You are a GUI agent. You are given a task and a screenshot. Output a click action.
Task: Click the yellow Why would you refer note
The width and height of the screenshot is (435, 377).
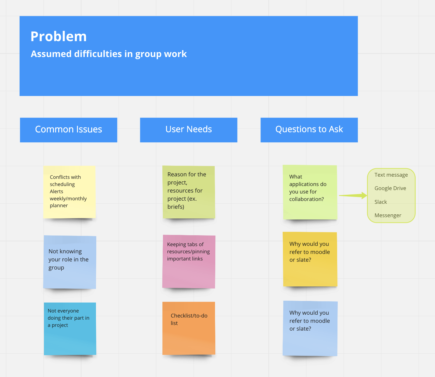tap(310, 259)
